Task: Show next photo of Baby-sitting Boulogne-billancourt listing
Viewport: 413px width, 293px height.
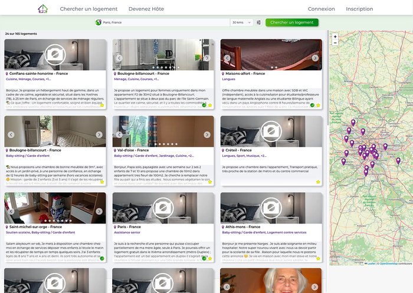Action: (x=99, y=134)
